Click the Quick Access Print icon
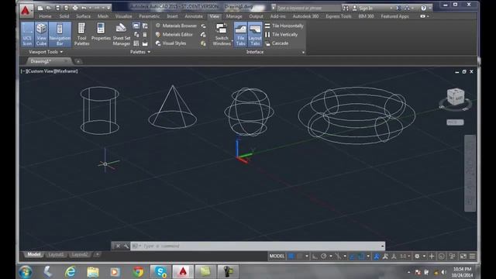496x279 pixels. click(75, 8)
